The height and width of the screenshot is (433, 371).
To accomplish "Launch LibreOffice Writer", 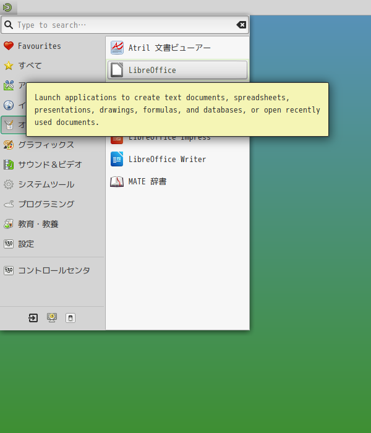I will (x=177, y=159).
